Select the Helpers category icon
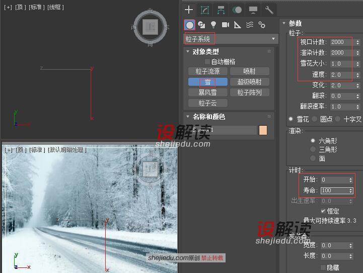363x273 pixels. click(237, 25)
